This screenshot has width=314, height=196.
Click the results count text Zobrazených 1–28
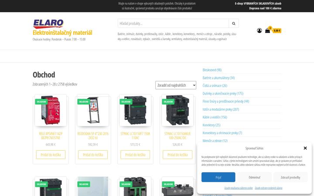coord(55,84)
